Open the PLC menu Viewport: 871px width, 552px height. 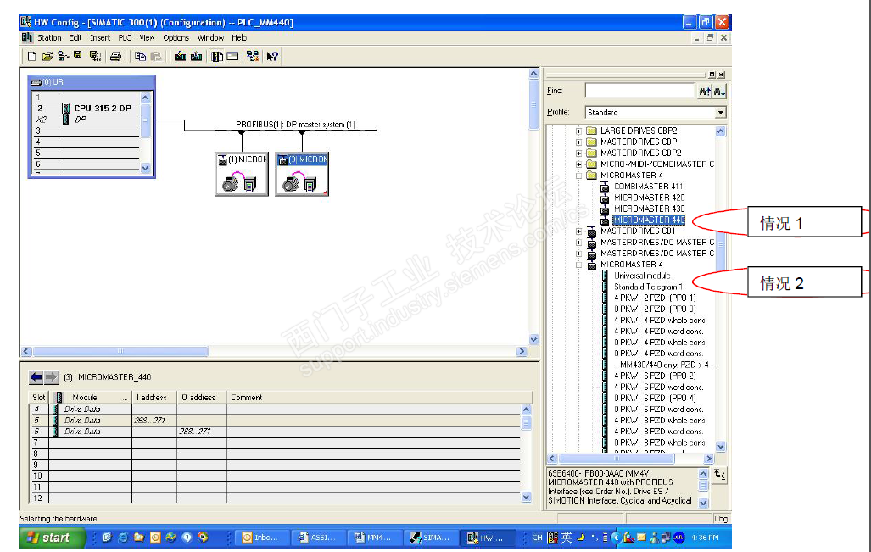[125, 38]
